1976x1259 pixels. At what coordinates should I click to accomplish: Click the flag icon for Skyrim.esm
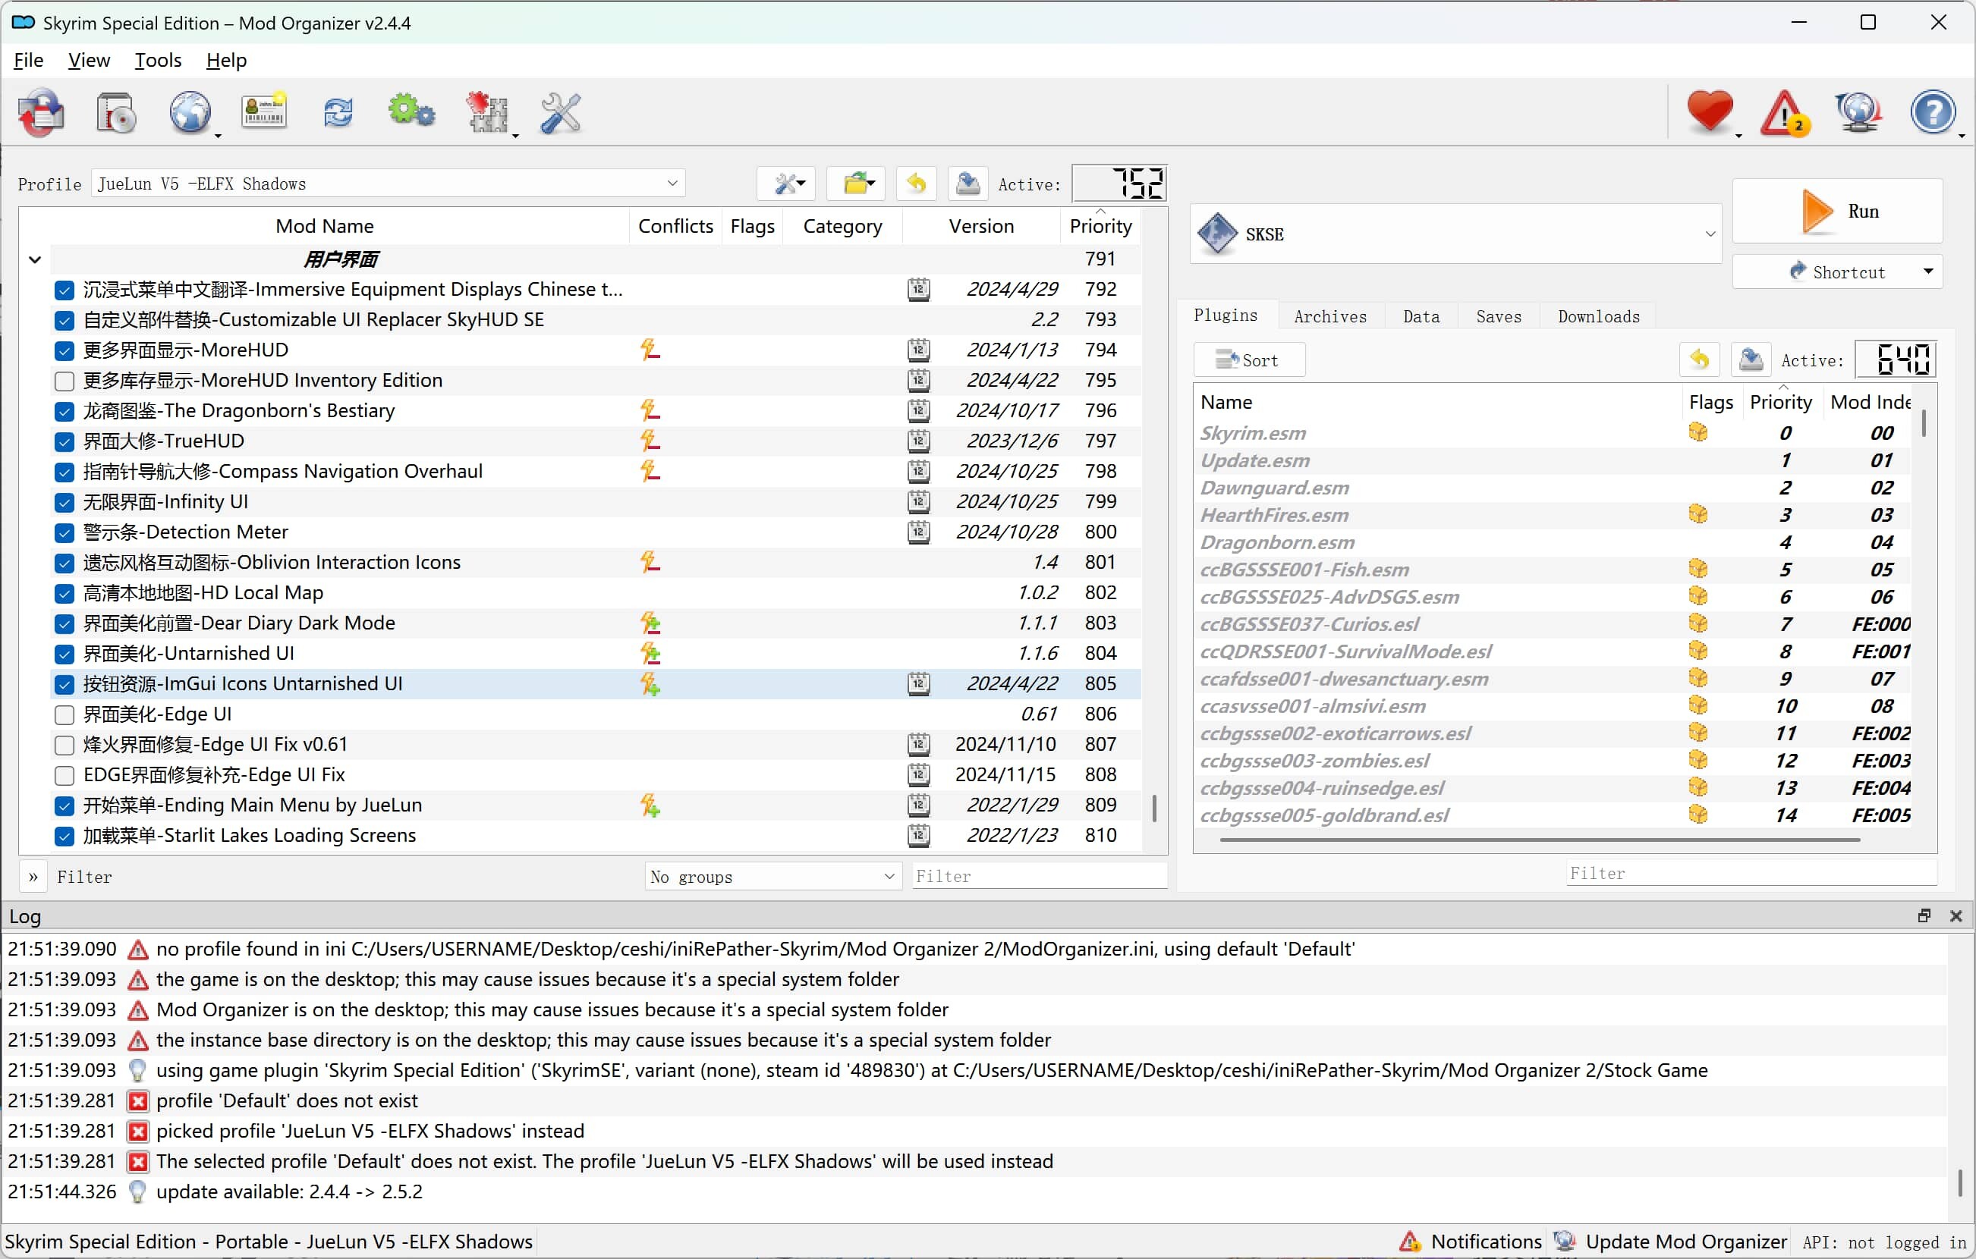click(1698, 432)
